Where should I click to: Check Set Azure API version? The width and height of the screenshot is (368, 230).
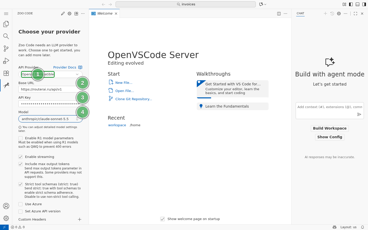[x=20, y=211]
